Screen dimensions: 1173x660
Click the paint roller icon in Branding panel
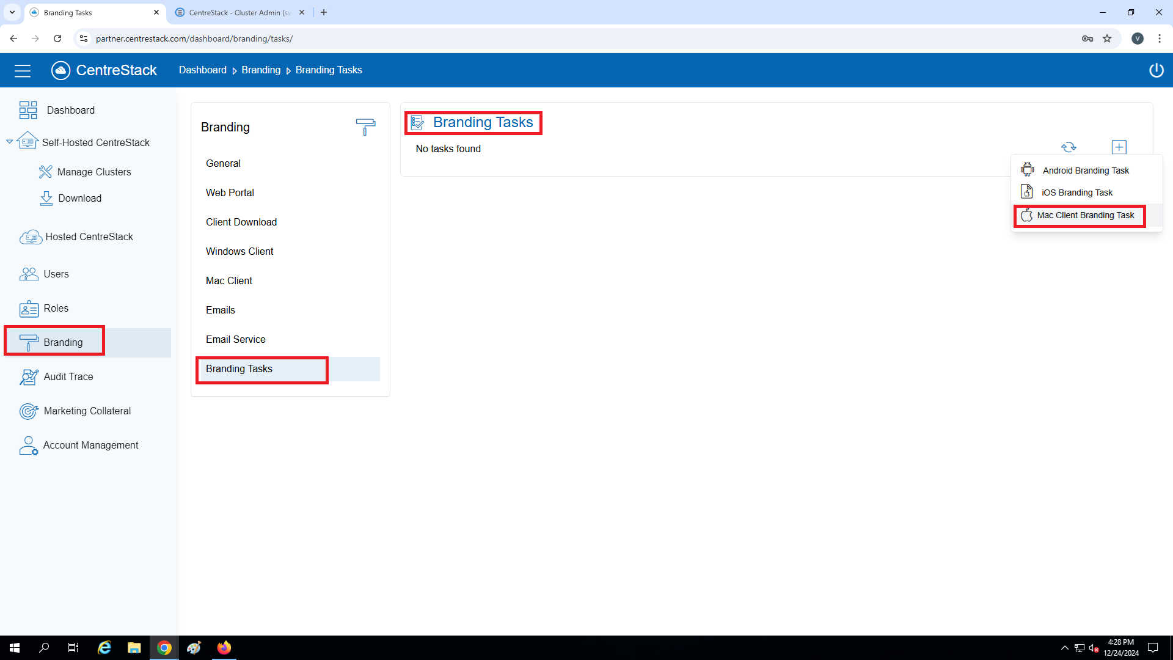click(365, 127)
